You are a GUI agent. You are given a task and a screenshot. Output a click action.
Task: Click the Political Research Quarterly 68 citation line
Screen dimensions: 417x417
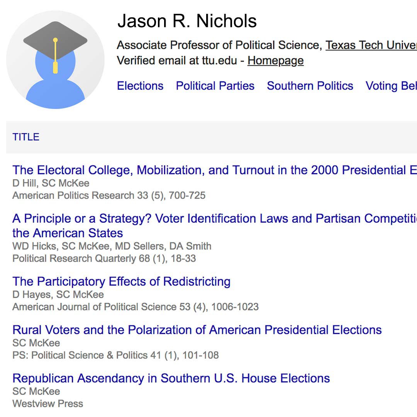click(x=104, y=258)
